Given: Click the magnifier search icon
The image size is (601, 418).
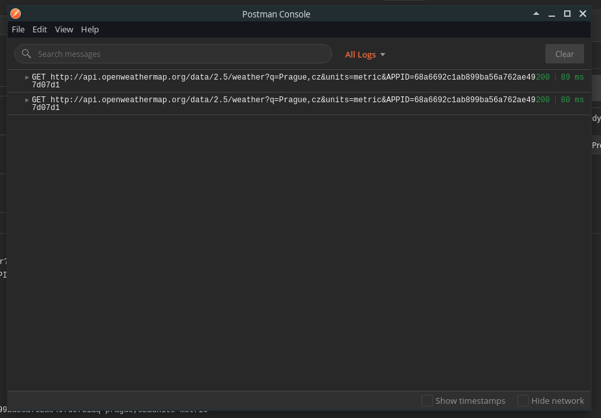Looking at the screenshot, I should (26, 54).
